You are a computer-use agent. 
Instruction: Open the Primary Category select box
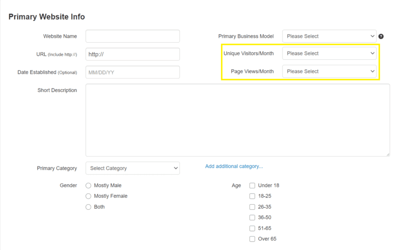[133, 168]
